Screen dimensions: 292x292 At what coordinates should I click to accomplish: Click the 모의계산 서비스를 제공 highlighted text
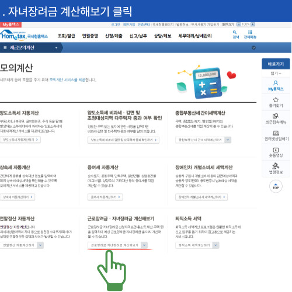[67, 80]
